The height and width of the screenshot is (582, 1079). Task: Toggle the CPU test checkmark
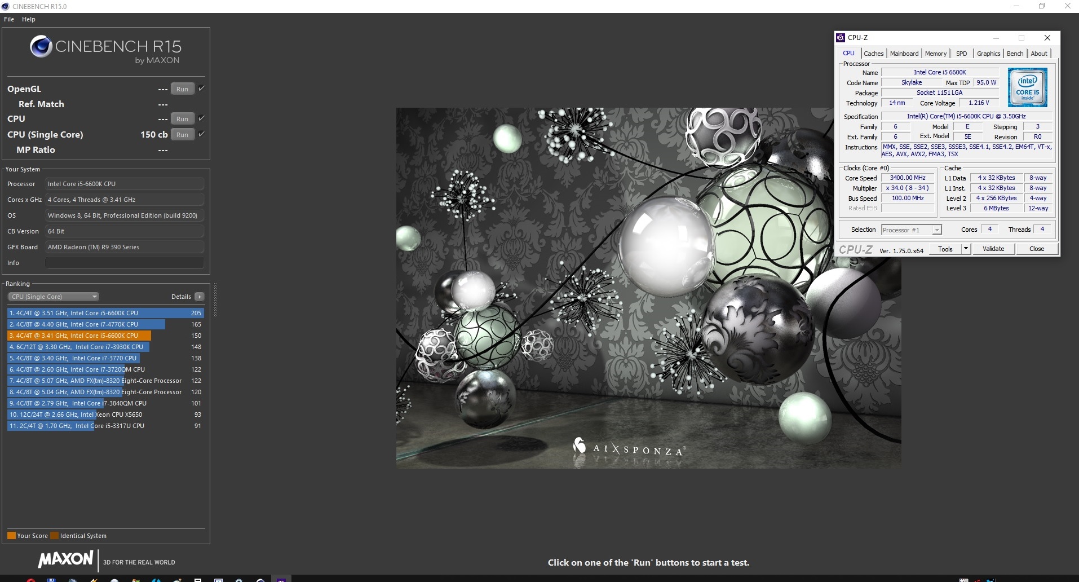tap(201, 118)
